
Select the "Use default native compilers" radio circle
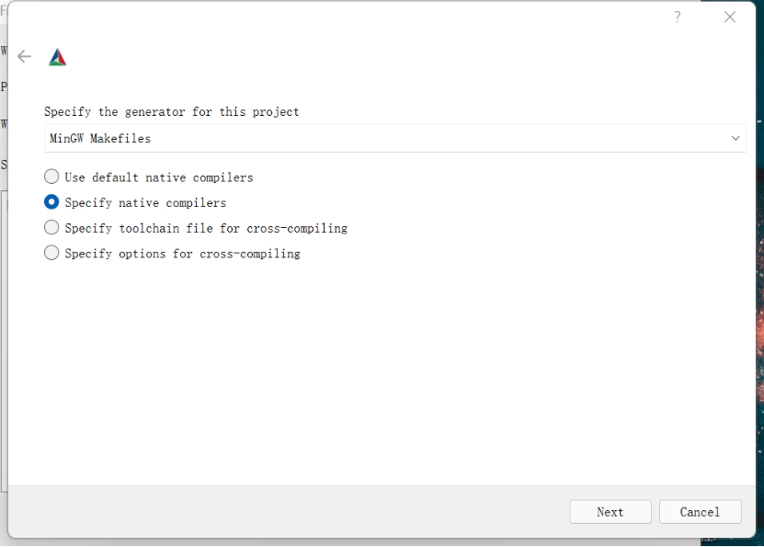pos(51,177)
